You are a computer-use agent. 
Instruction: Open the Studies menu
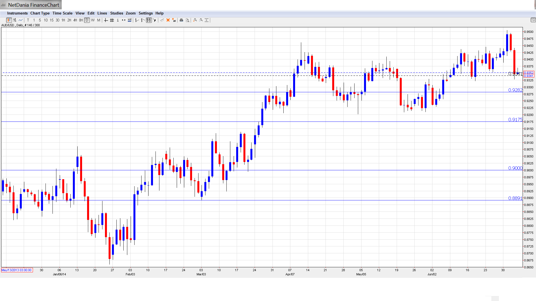[x=116, y=13]
